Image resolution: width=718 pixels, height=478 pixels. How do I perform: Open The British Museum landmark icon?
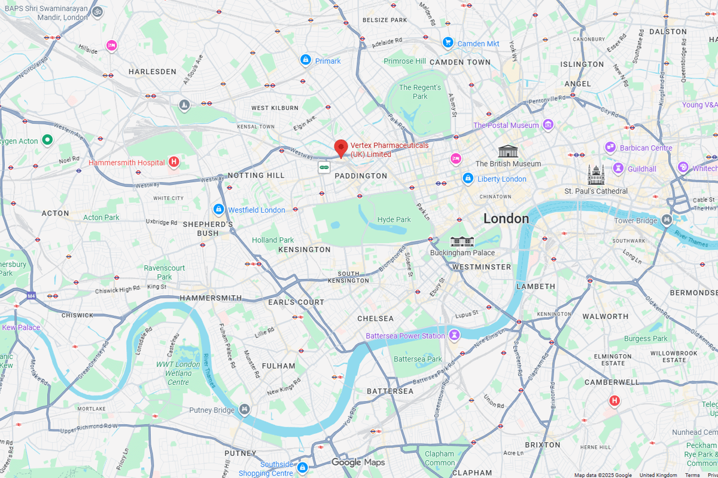[x=507, y=151]
